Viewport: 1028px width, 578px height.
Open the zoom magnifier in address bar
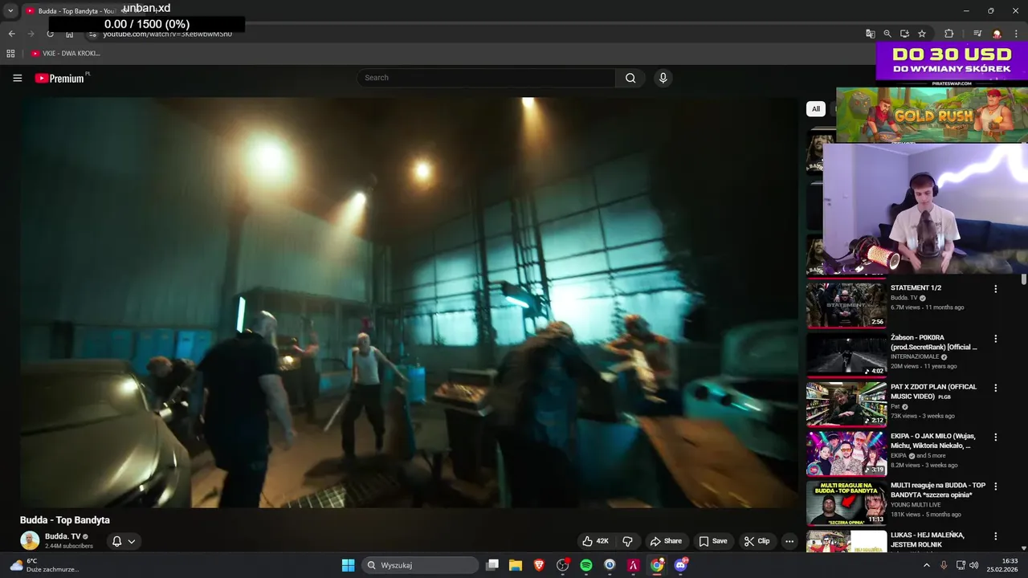pyautogui.click(x=887, y=34)
